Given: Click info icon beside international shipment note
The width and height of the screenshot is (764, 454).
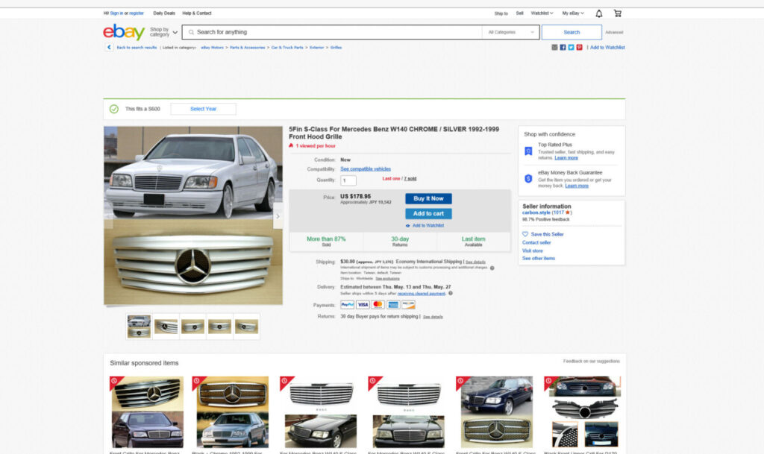Looking at the screenshot, I should tap(492, 268).
